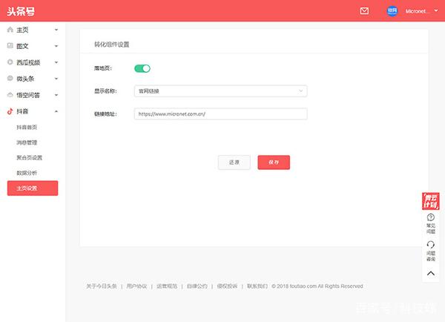Expand the 悟空问答 menu arrow
Viewport: 445px width, 322px height.
click(x=56, y=95)
